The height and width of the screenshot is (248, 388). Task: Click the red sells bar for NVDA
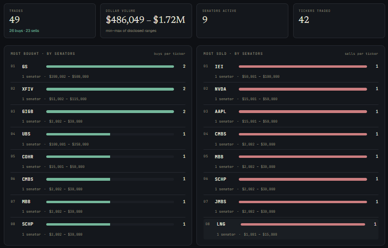(x=303, y=89)
